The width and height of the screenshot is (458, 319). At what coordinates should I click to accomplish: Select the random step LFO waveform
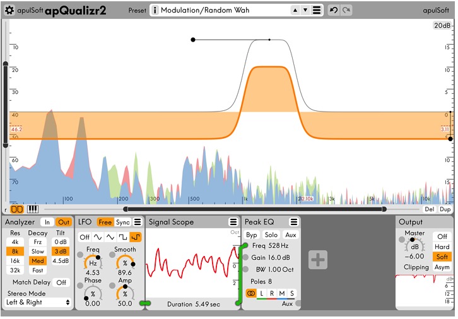136,237
